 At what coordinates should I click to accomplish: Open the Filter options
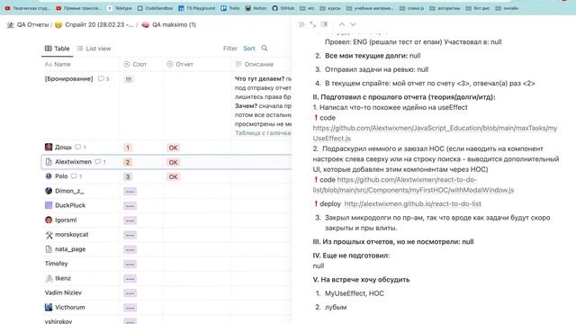(x=230, y=48)
